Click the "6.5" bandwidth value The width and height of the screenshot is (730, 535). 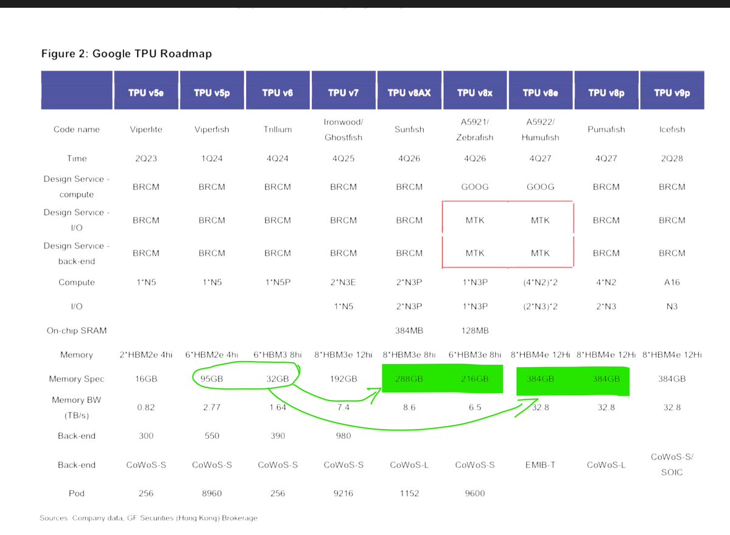[x=475, y=407]
